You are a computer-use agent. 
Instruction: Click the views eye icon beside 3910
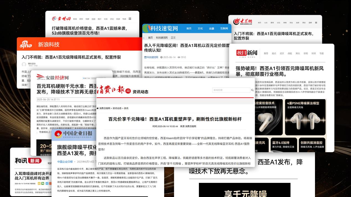pos(179,57)
